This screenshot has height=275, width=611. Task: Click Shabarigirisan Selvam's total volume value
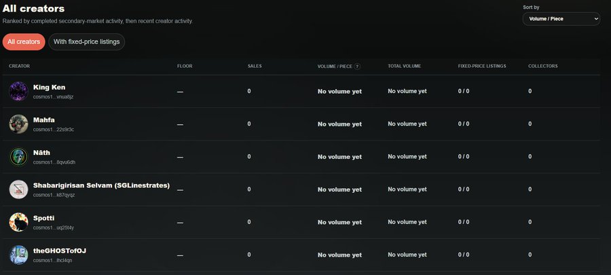(x=407, y=189)
